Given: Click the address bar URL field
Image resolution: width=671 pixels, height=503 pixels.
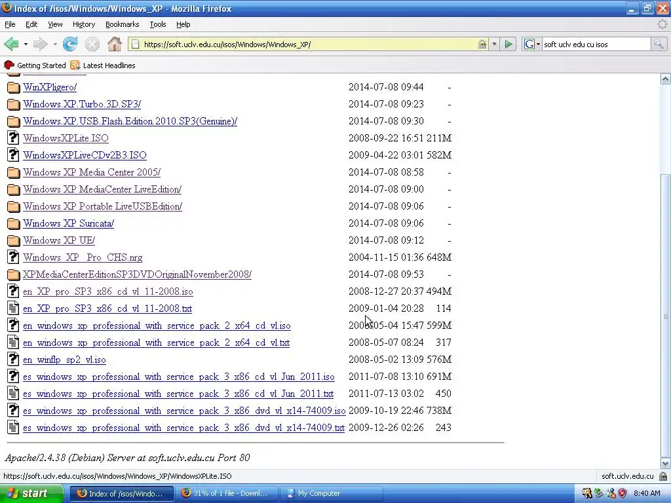Looking at the screenshot, I should pyautogui.click(x=308, y=44).
